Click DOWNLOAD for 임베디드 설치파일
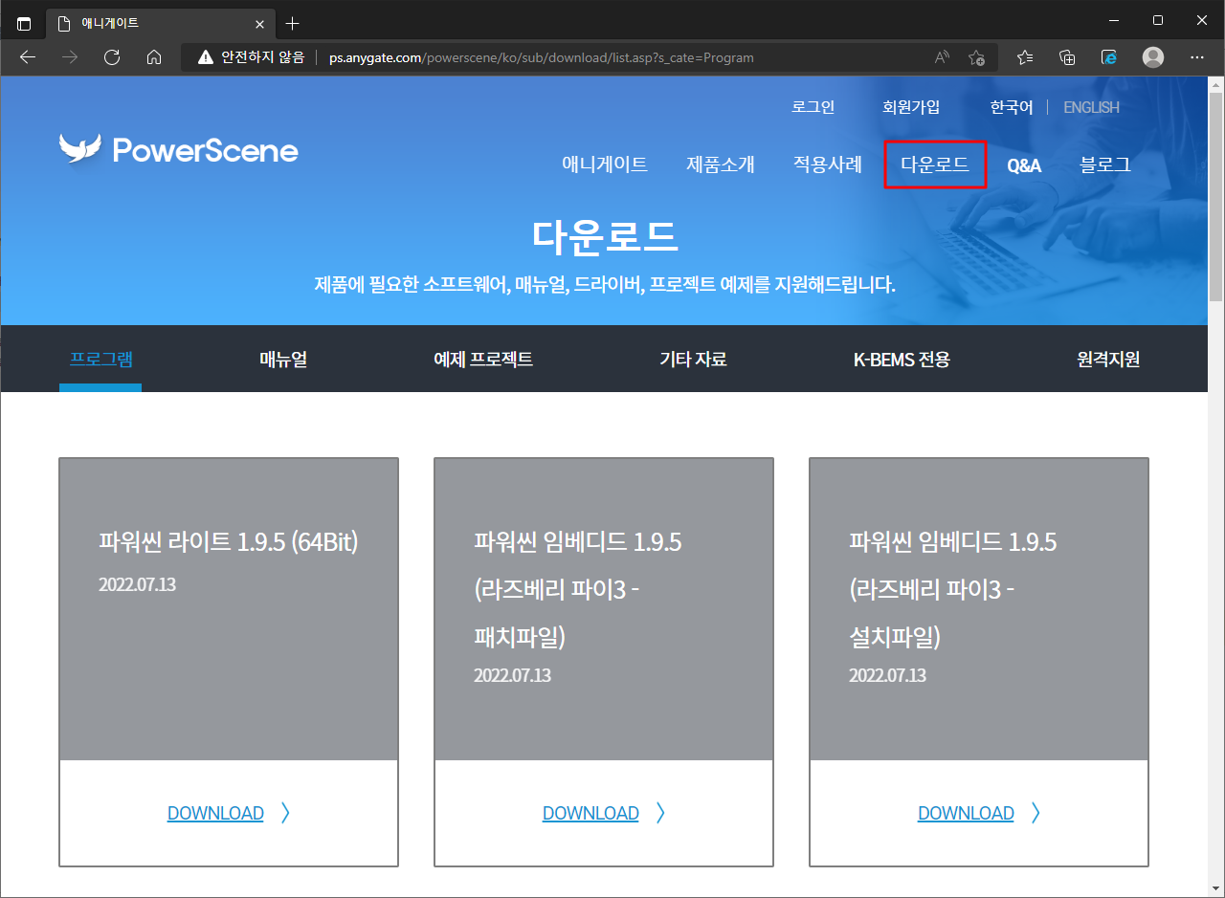 966,813
